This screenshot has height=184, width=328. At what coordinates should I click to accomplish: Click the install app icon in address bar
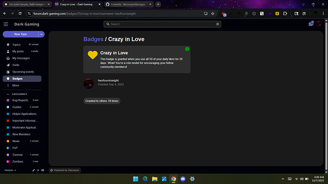coord(206,14)
